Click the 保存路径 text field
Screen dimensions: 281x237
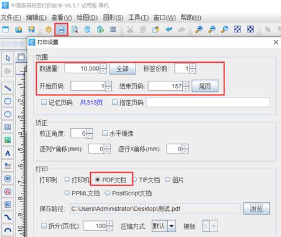(155, 208)
